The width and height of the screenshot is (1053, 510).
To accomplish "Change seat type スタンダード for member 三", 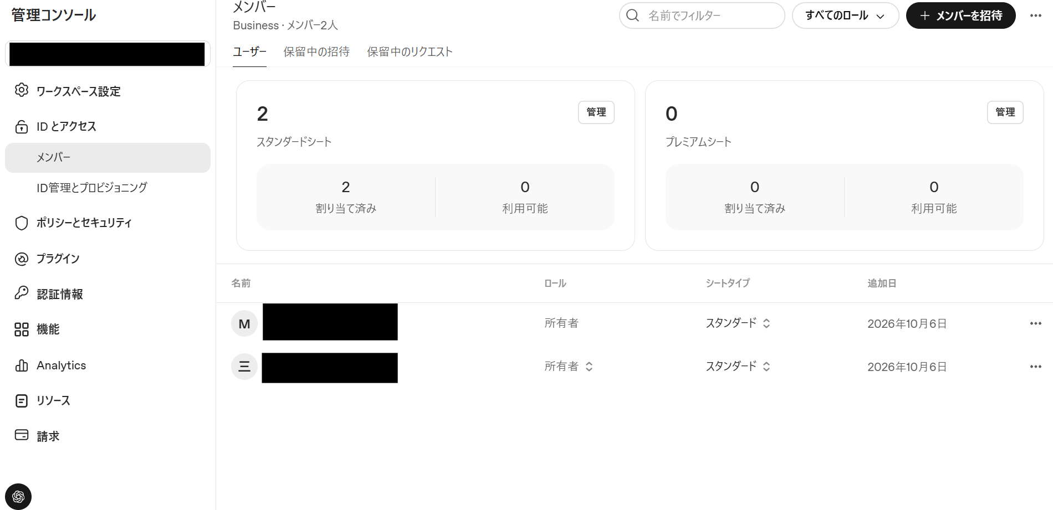I will (x=738, y=367).
